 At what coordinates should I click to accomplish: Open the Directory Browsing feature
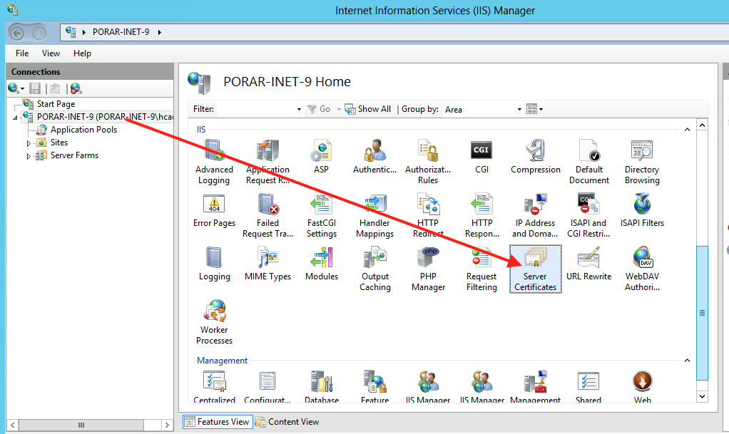[x=642, y=161]
